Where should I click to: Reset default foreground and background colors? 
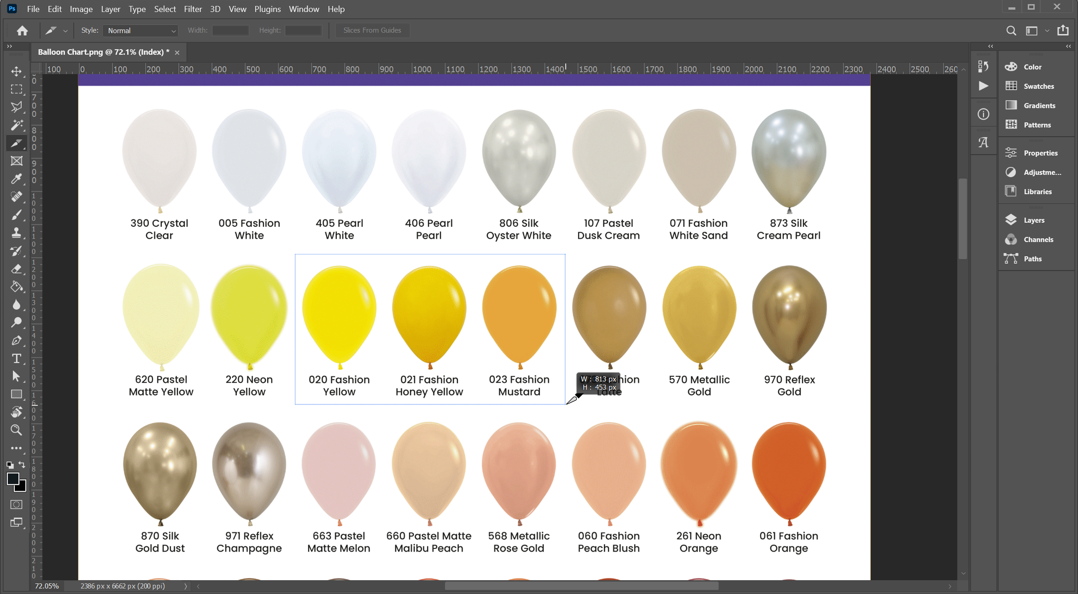click(x=10, y=465)
